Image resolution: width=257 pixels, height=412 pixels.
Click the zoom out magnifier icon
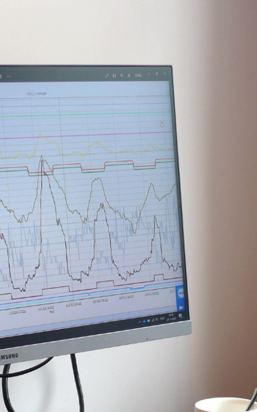(x=122, y=76)
